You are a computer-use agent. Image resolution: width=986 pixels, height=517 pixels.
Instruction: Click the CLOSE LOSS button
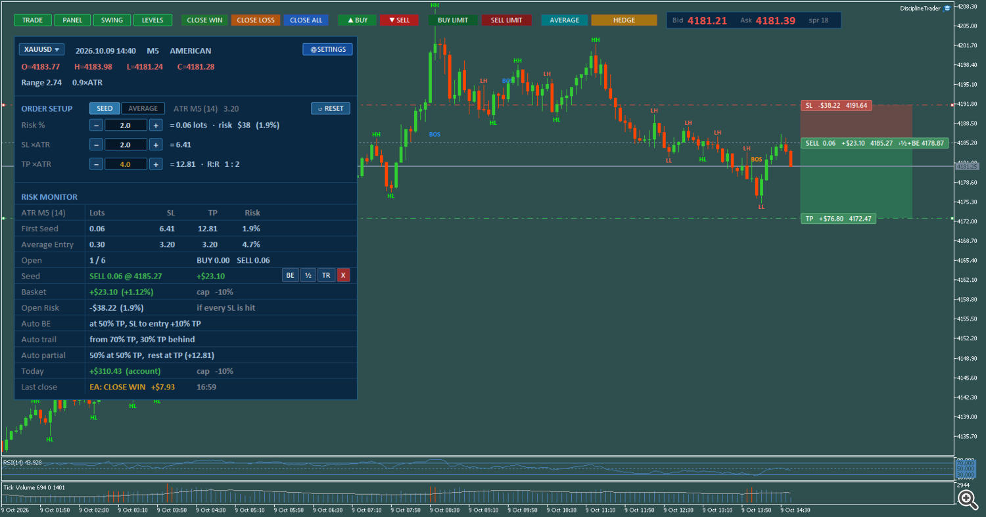click(256, 20)
